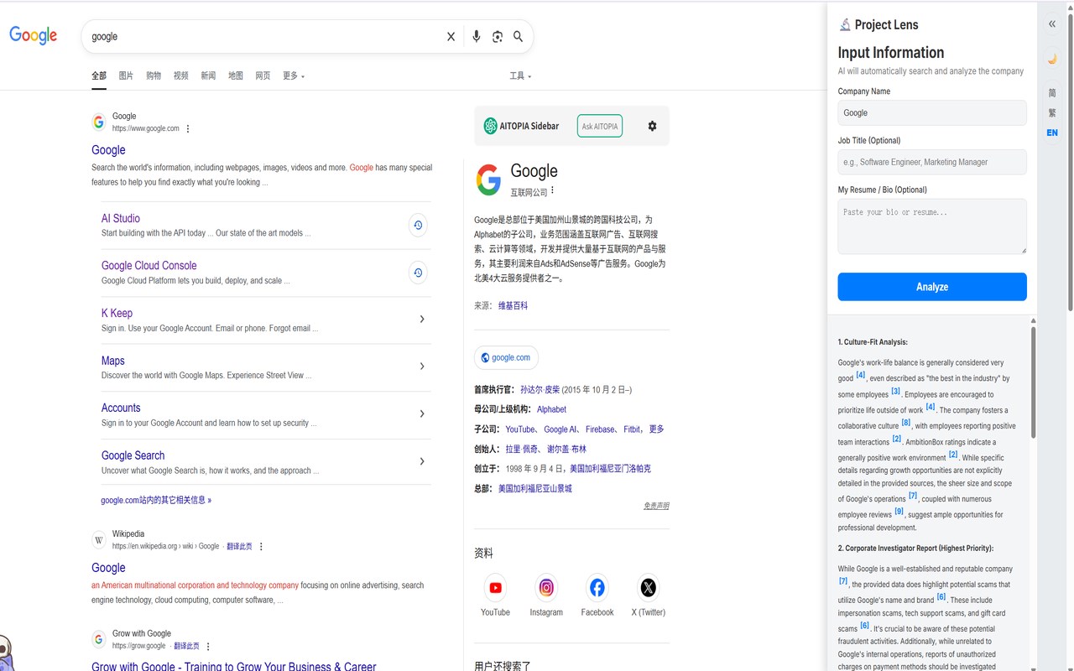Click the magnifier search icon
This screenshot has height=671, width=1074.
pos(519,37)
